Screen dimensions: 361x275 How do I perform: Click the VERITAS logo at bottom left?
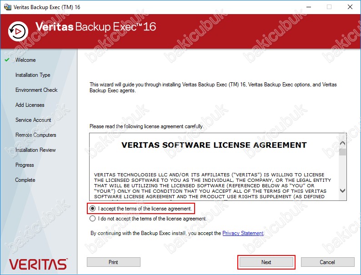tap(38, 264)
